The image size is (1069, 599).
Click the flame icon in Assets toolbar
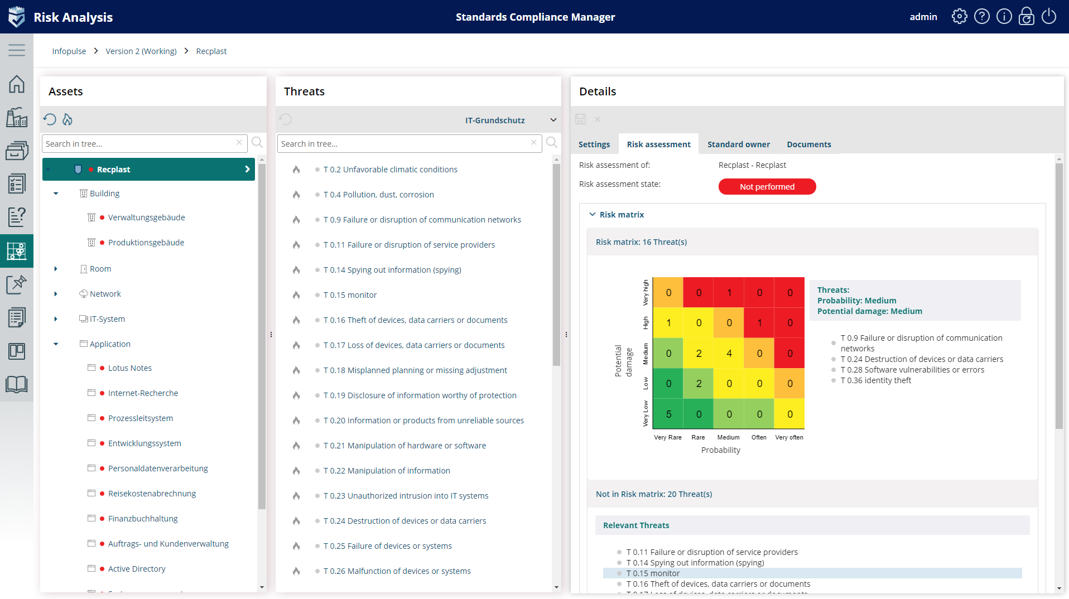pyautogui.click(x=68, y=119)
